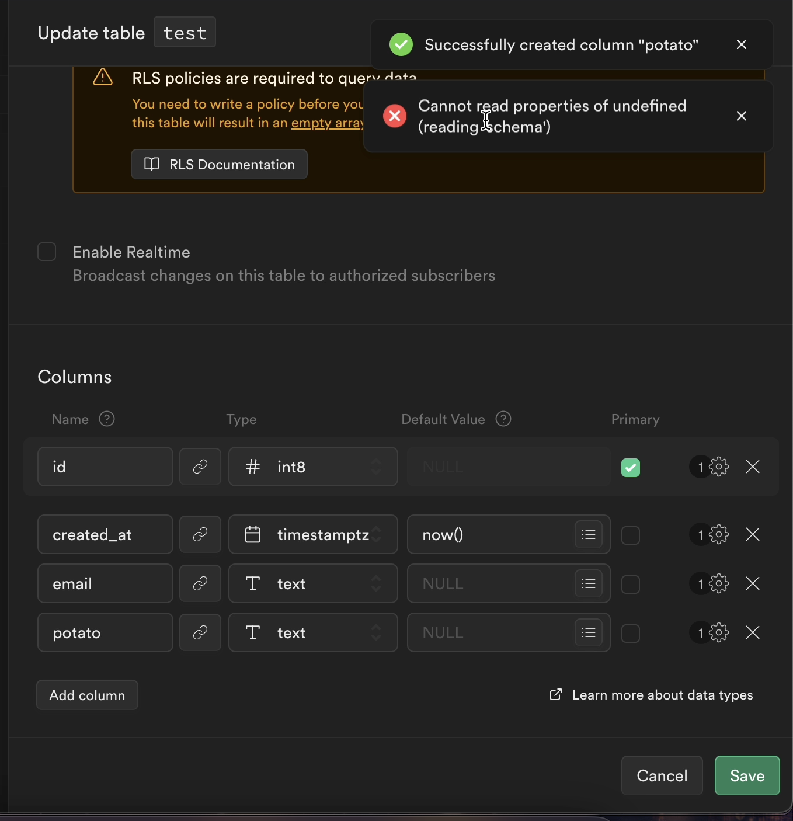This screenshot has height=821, width=793.
Task: Edit the created_at column name field
Action: coord(105,534)
